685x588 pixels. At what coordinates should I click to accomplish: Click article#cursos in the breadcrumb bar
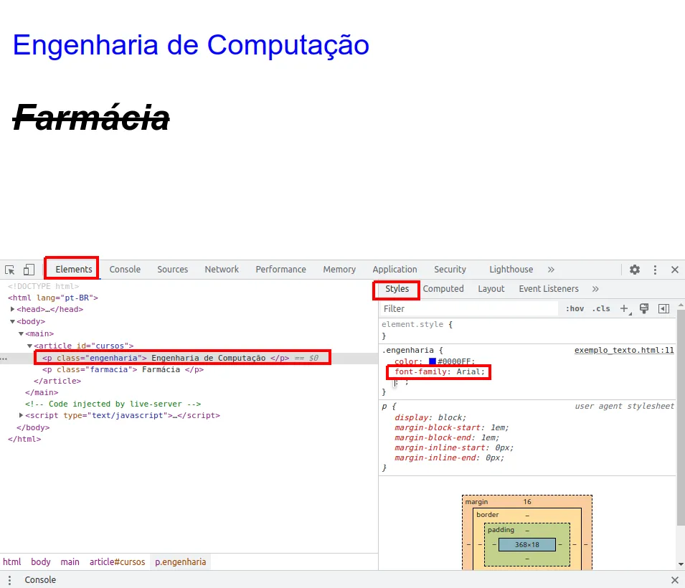117,561
